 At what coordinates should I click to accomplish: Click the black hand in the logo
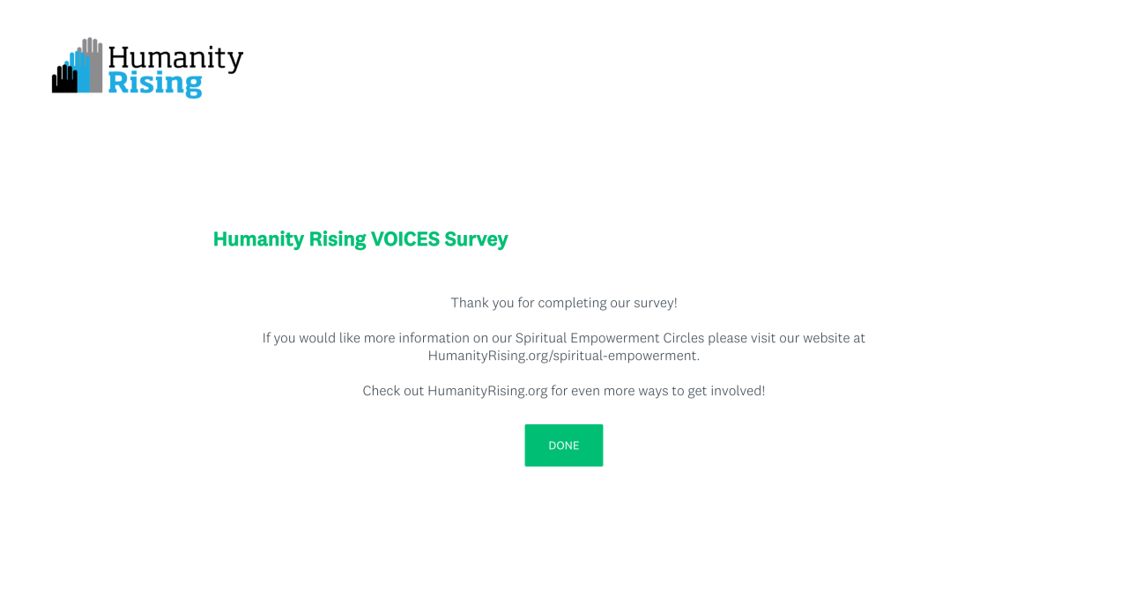point(63,81)
